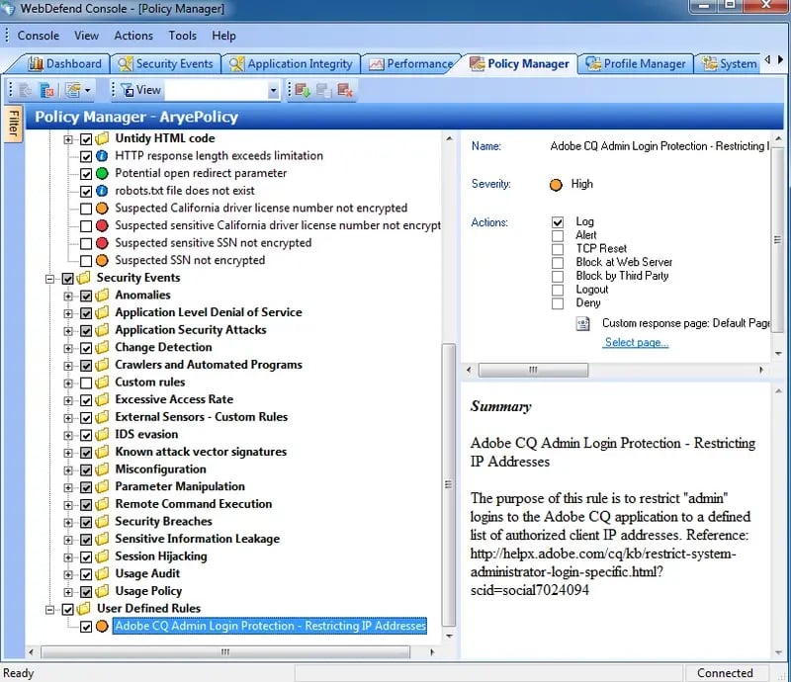Click the orange High severity indicator
This screenshot has height=682, width=791.
[x=556, y=184]
